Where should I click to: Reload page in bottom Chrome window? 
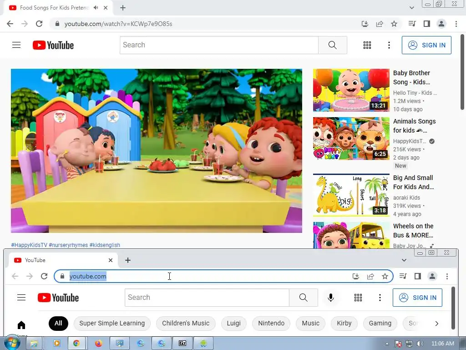tap(44, 276)
